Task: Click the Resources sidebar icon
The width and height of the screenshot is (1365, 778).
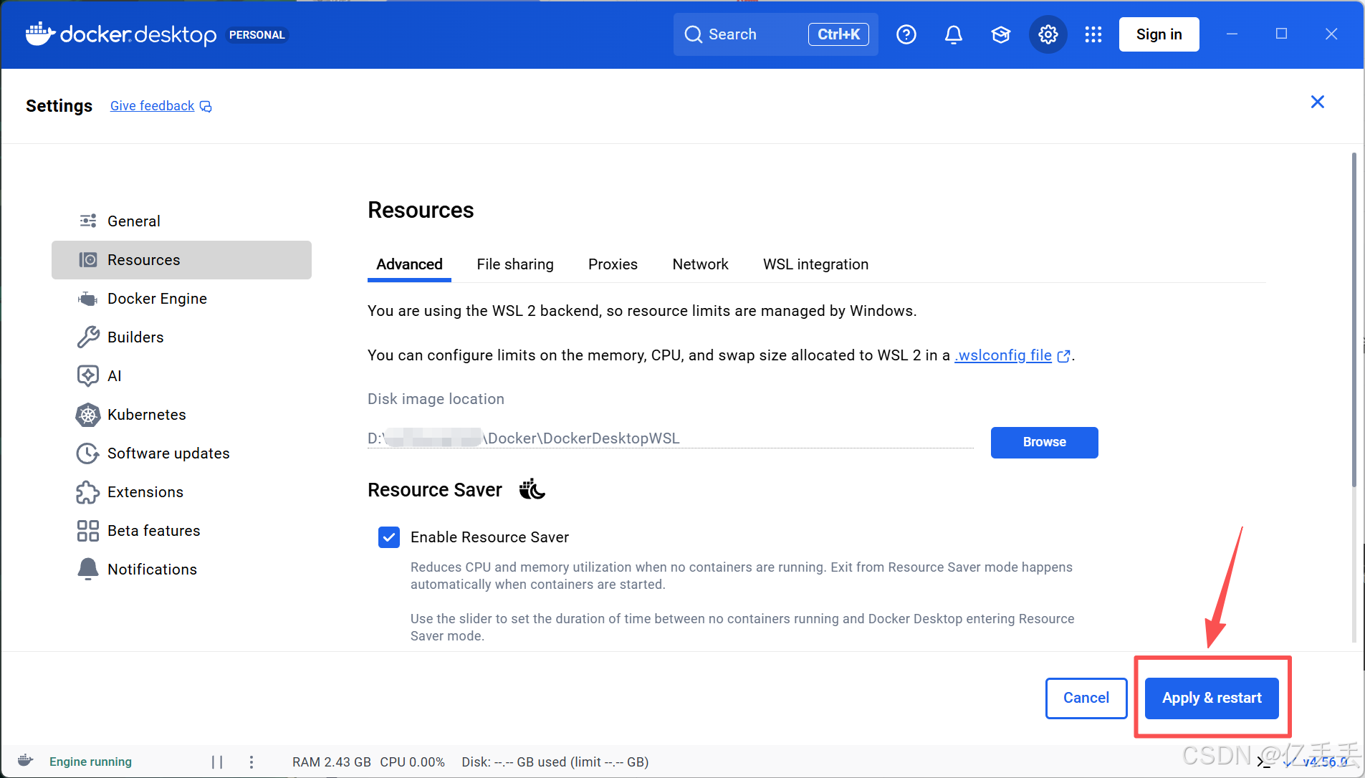Action: (88, 259)
